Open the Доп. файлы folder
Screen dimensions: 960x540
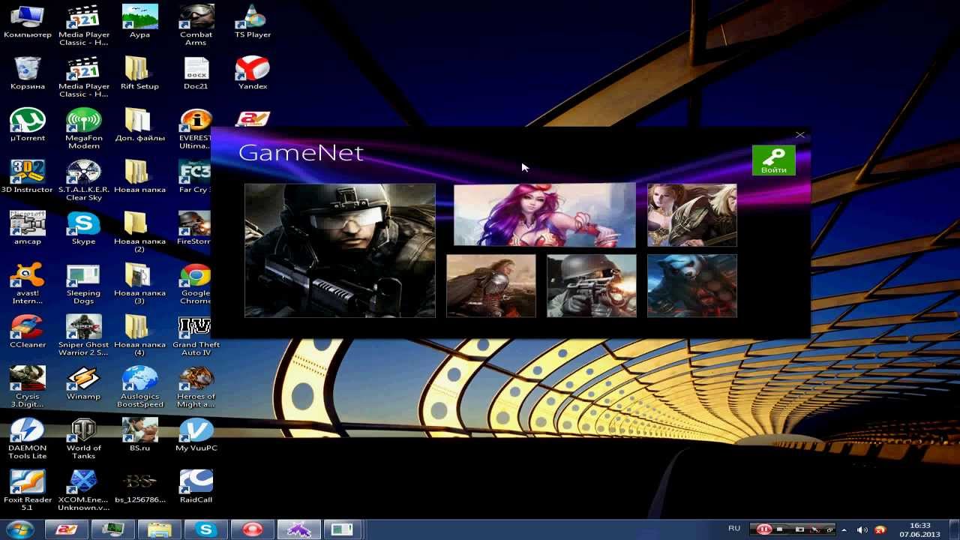coord(140,125)
